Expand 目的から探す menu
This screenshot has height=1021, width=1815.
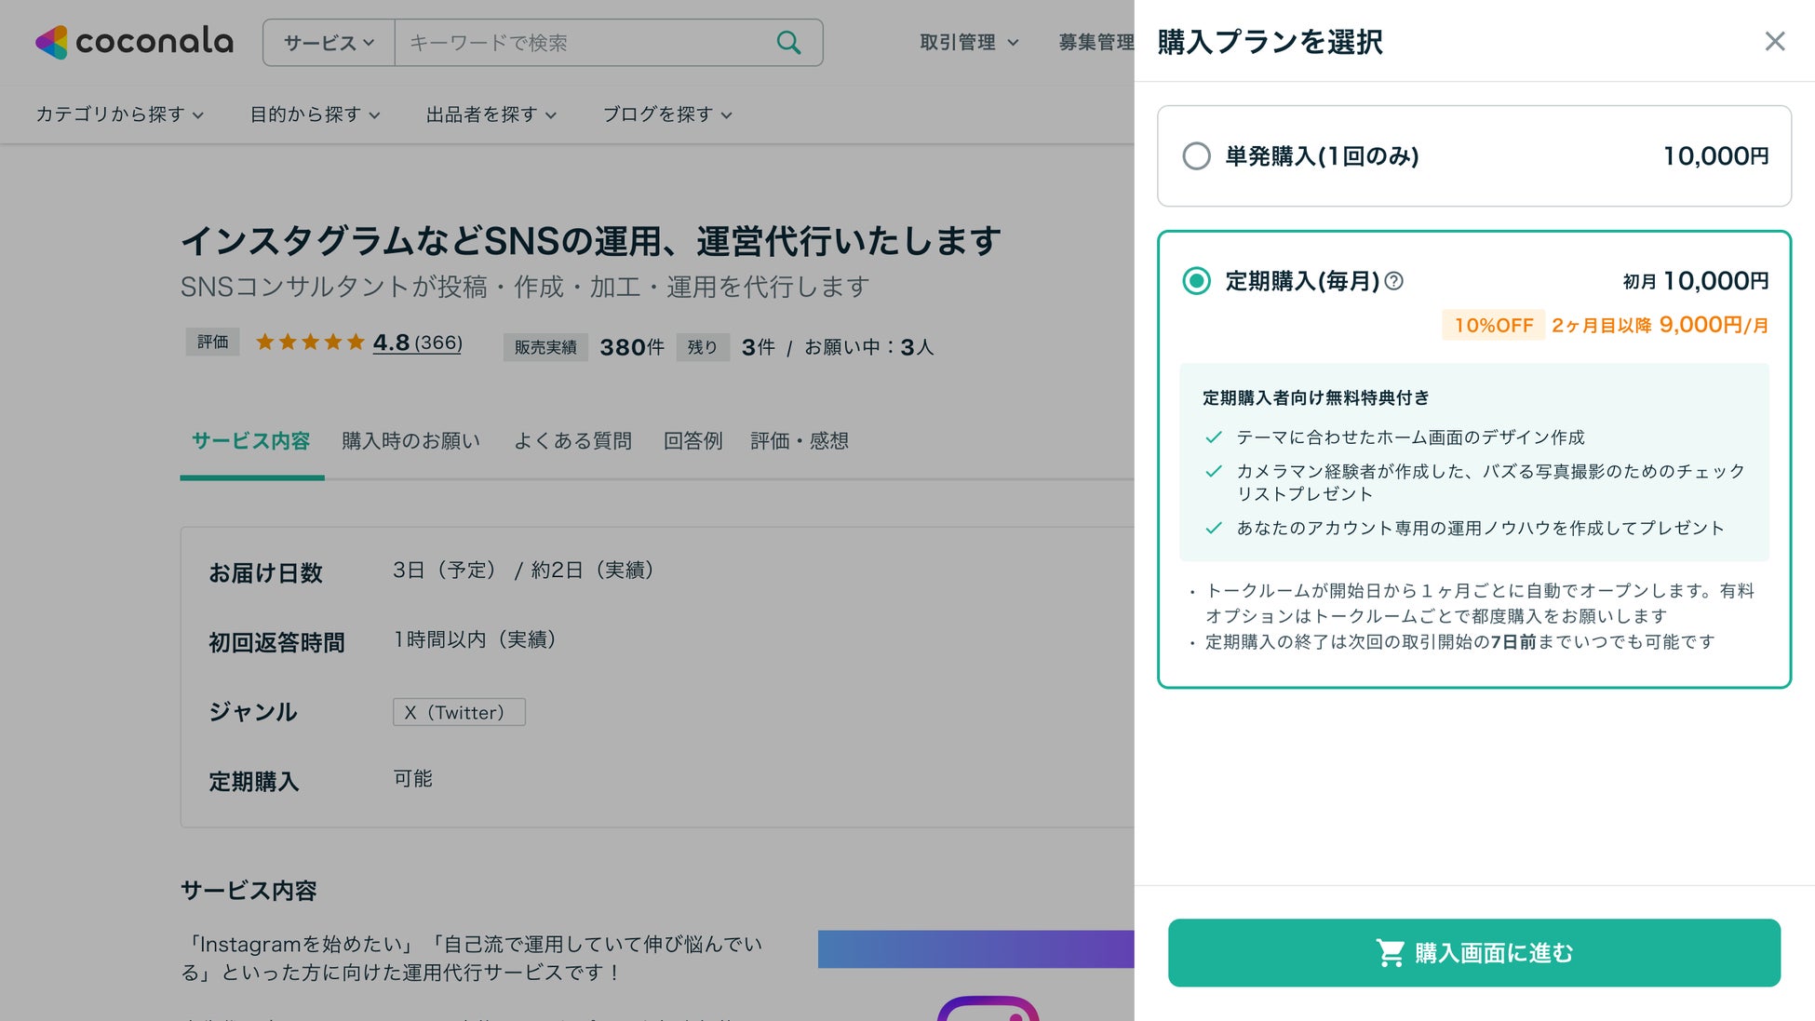(x=315, y=114)
